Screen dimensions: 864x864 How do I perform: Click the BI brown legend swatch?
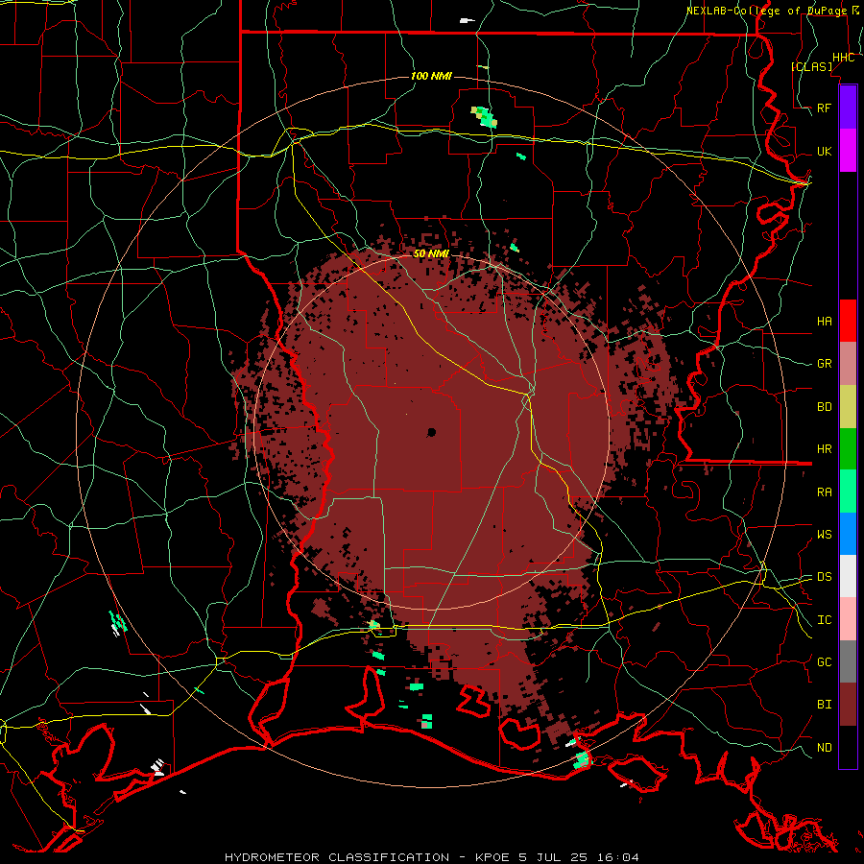coord(848,705)
